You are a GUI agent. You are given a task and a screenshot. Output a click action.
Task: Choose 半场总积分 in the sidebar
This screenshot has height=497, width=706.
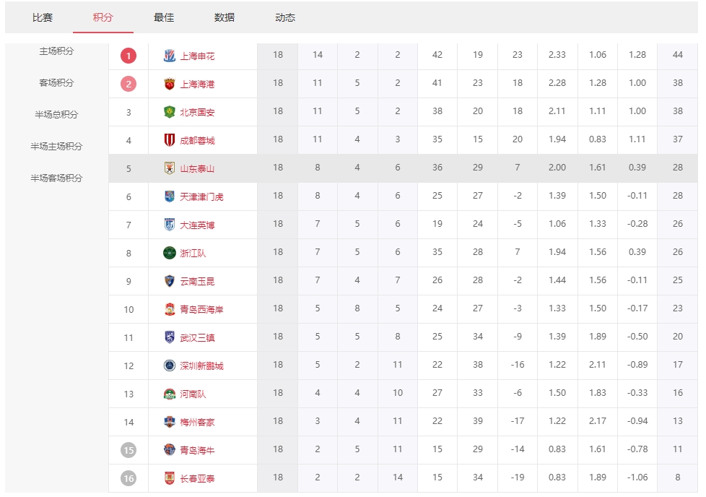[x=56, y=115]
